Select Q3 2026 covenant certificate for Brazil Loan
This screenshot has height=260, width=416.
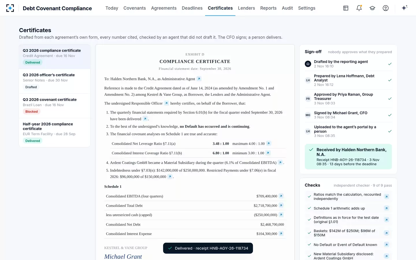(x=55, y=106)
